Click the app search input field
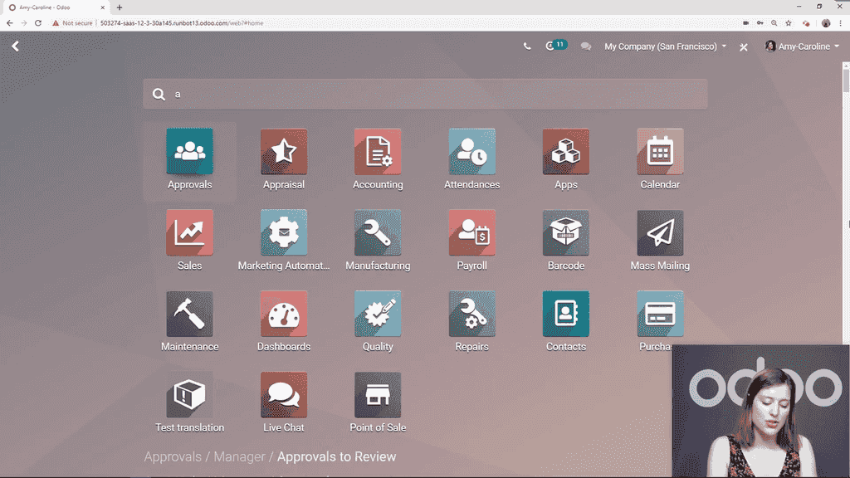This screenshot has height=478, width=850. point(432,95)
